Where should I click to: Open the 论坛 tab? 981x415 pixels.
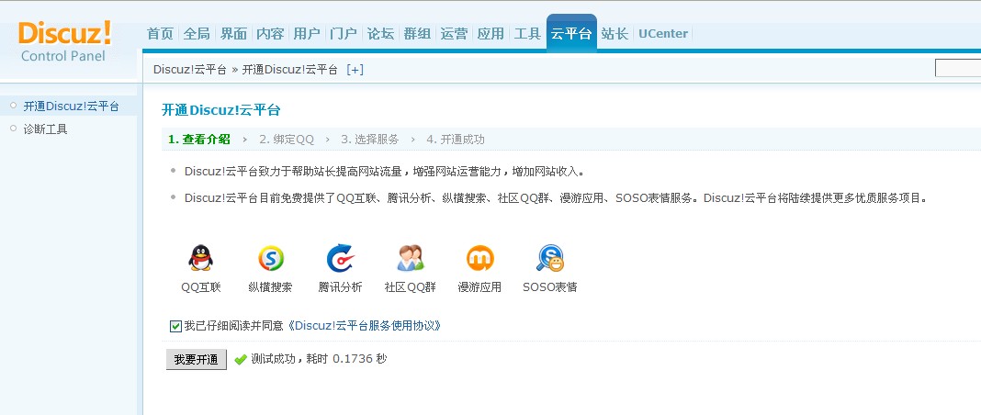tap(380, 34)
